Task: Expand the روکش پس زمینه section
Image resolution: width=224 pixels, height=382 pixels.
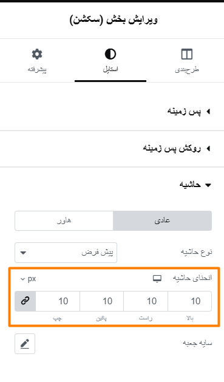Action: click(x=177, y=148)
